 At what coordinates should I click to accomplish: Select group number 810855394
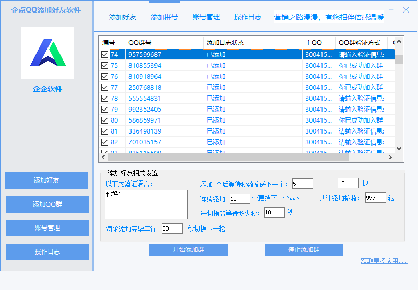click(x=145, y=66)
